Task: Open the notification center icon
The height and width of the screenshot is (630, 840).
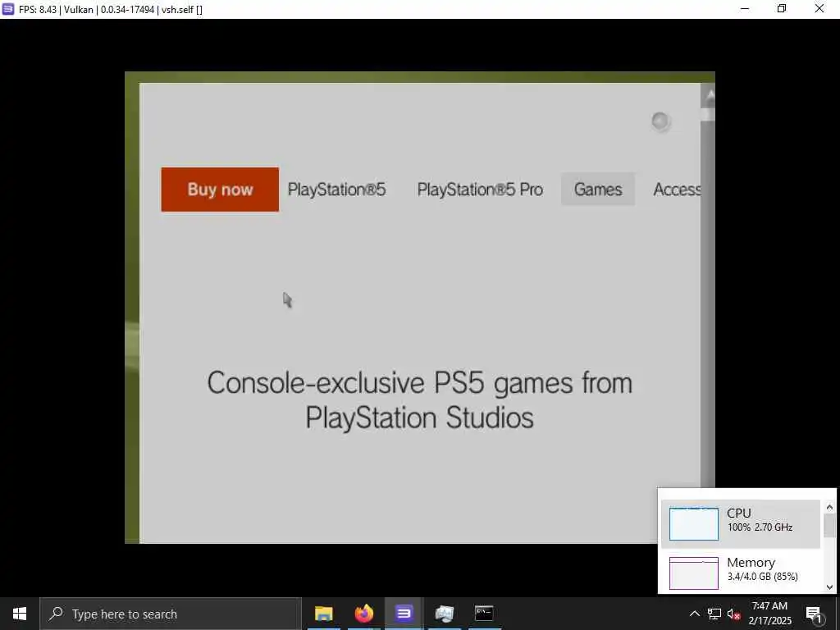Action: coord(815,614)
